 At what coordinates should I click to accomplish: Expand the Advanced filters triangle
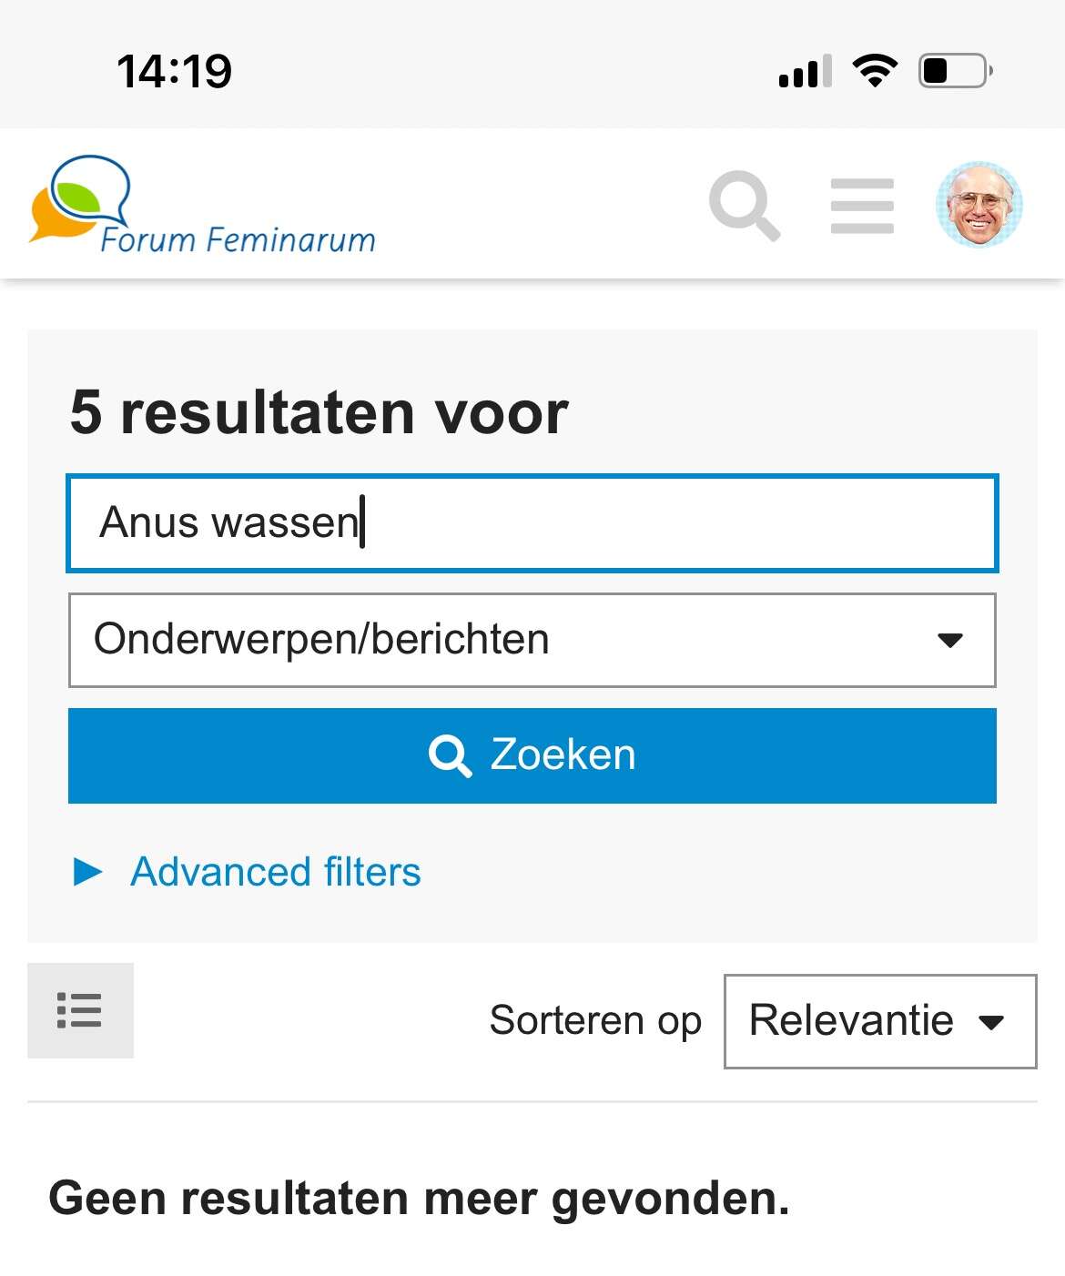point(87,872)
